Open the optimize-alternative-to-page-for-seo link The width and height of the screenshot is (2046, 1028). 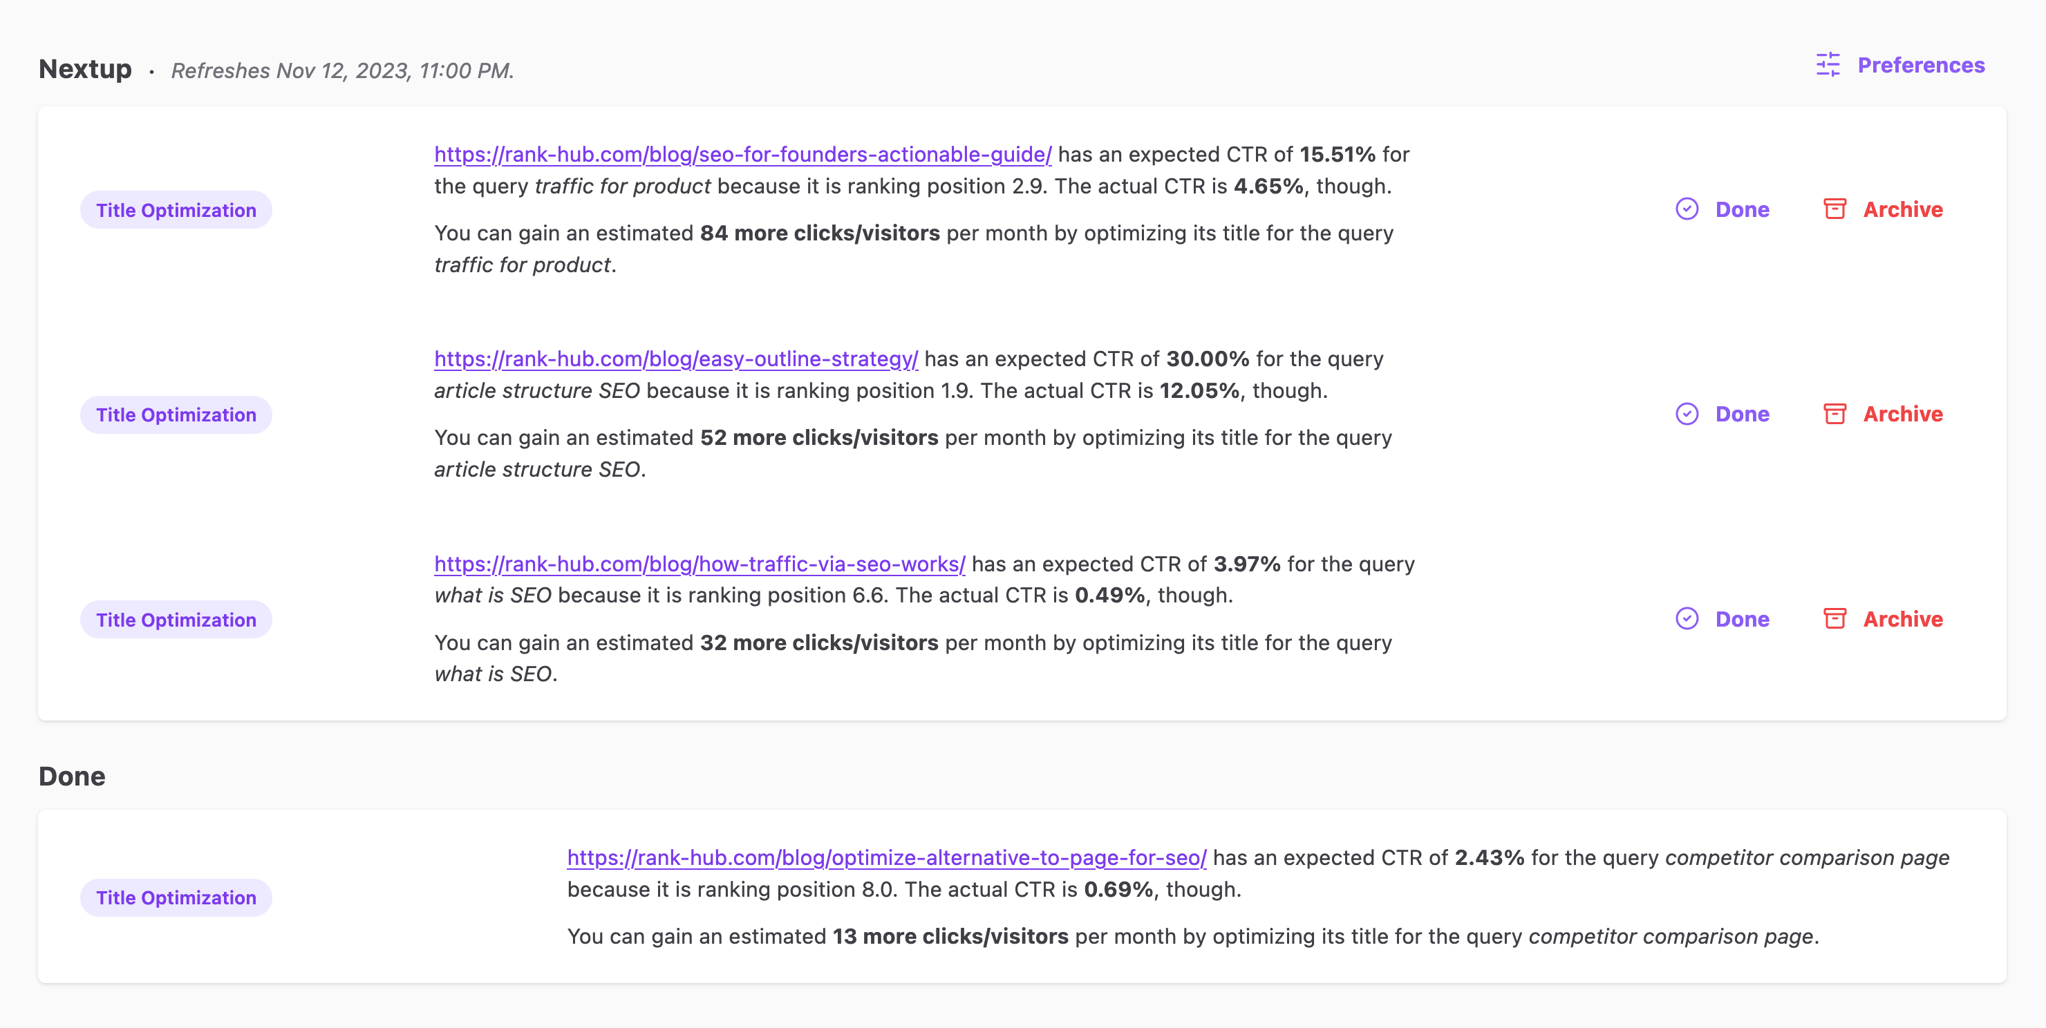[886, 857]
